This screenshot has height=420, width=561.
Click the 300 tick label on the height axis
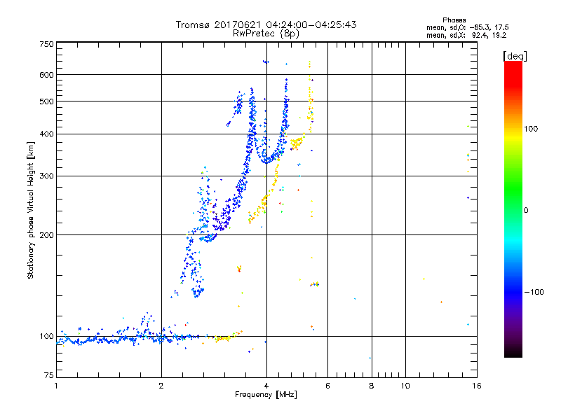coord(47,176)
